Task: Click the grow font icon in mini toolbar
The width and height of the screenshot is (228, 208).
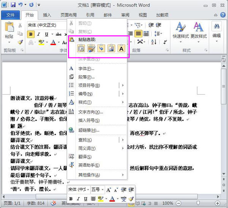Action: point(109,190)
